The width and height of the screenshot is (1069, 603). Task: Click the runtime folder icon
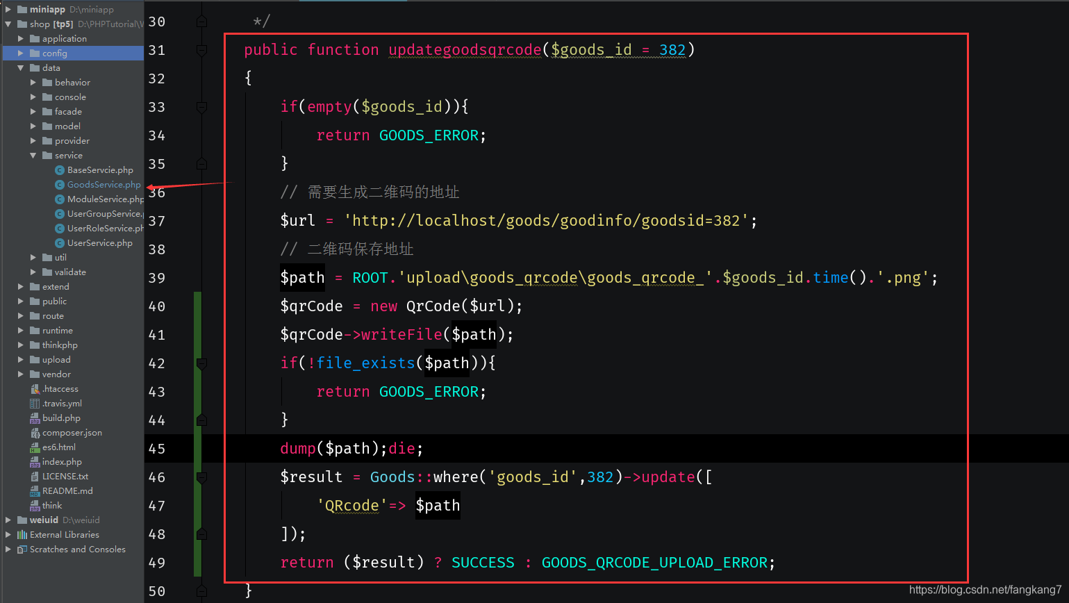pyautogui.click(x=35, y=331)
